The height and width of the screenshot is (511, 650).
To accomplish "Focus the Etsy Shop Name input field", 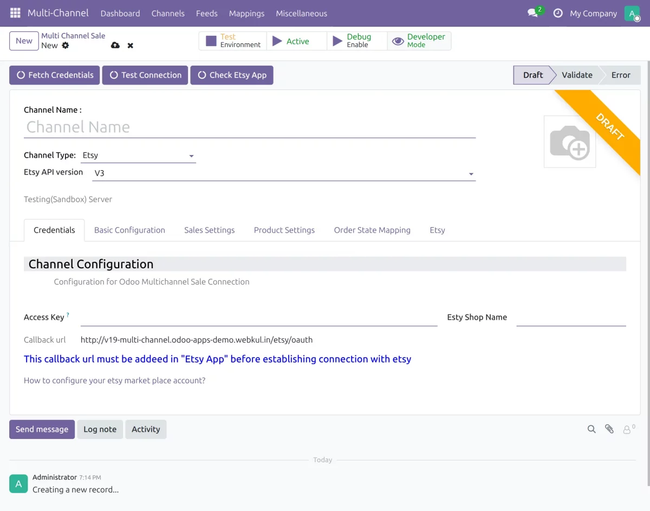I will point(571,318).
